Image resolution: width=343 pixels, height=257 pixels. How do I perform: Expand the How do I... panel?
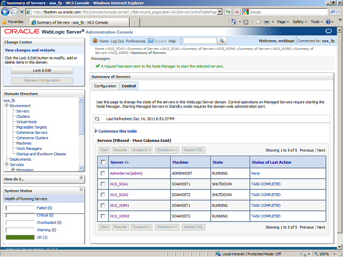(81, 178)
